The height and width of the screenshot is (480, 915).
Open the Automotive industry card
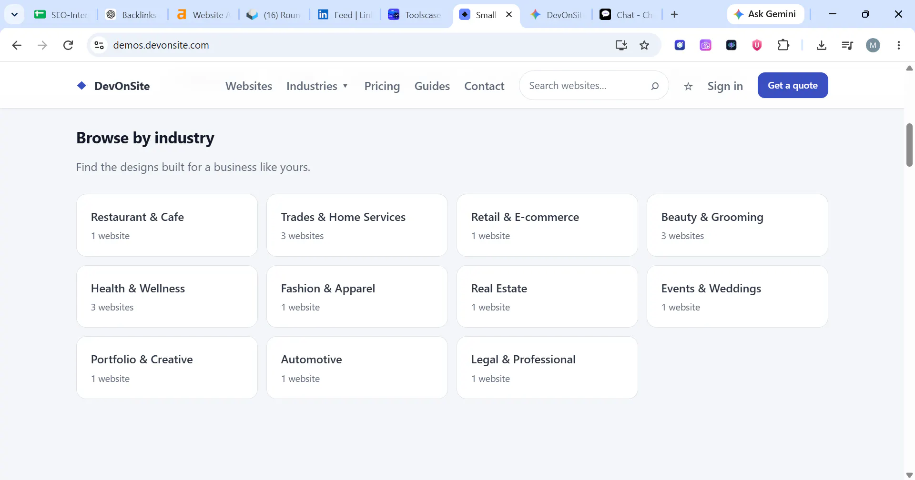[x=357, y=368]
